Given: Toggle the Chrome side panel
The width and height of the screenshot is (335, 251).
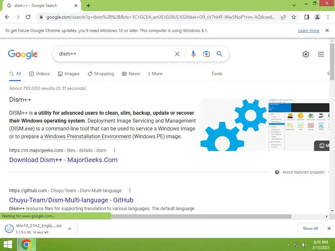Looking at the screenshot, I should (x=307, y=17).
